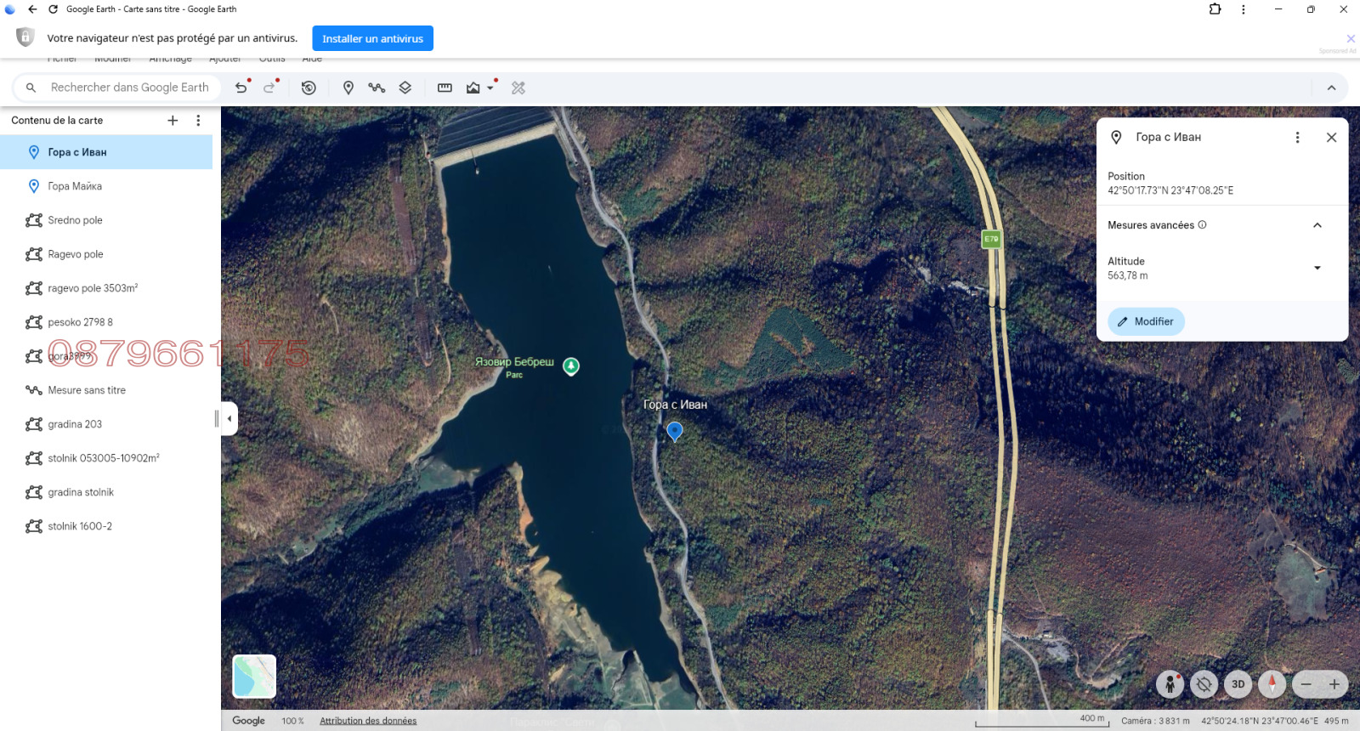Select the pesoko 2798 8 item
The image size is (1360, 731).
pos(106,322)
